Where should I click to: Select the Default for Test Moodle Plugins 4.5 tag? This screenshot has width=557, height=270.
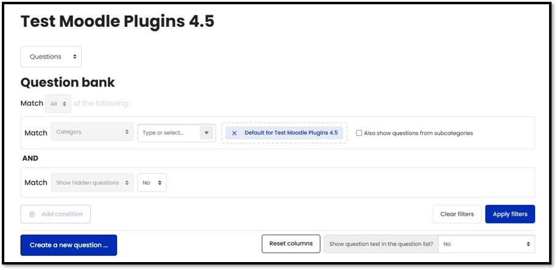point(291,133)
